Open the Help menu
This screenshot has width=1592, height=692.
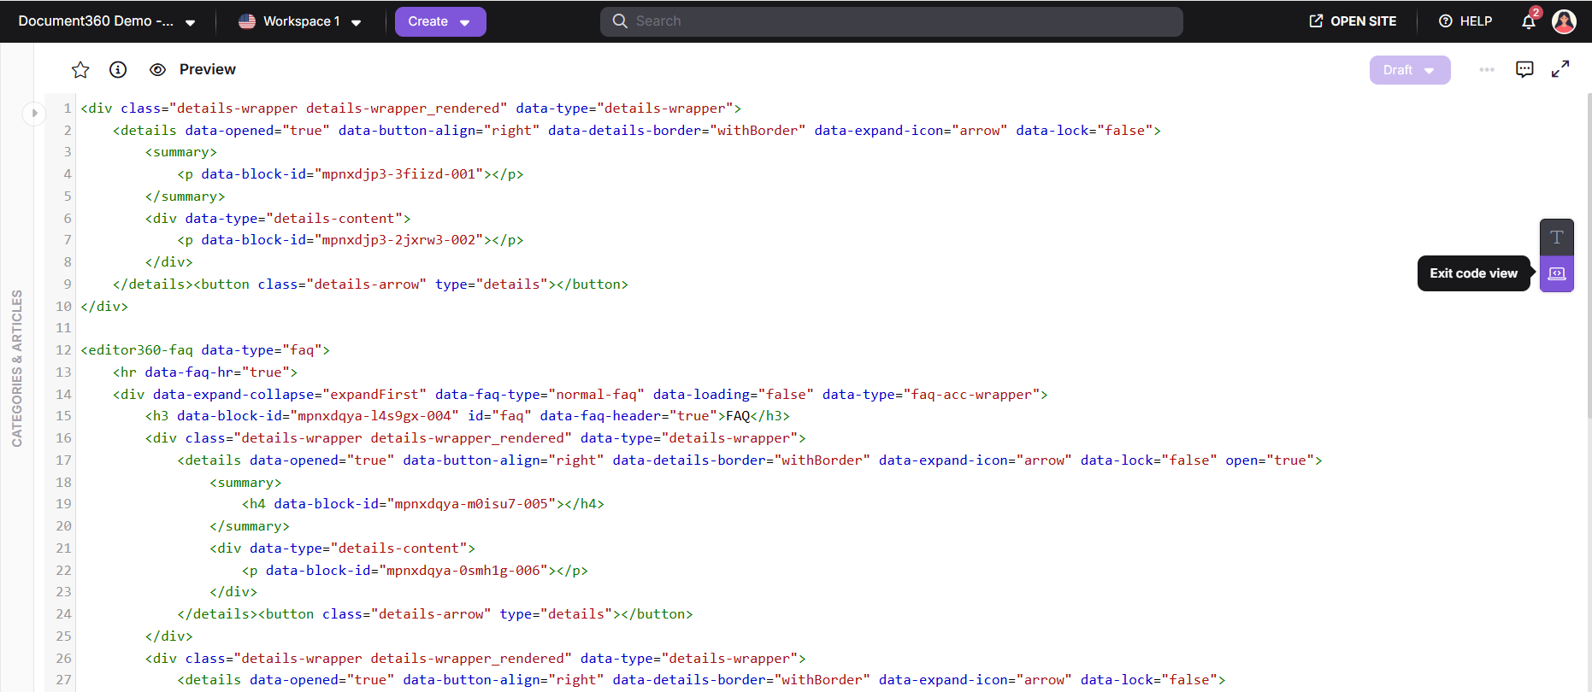pos(1465,21)
